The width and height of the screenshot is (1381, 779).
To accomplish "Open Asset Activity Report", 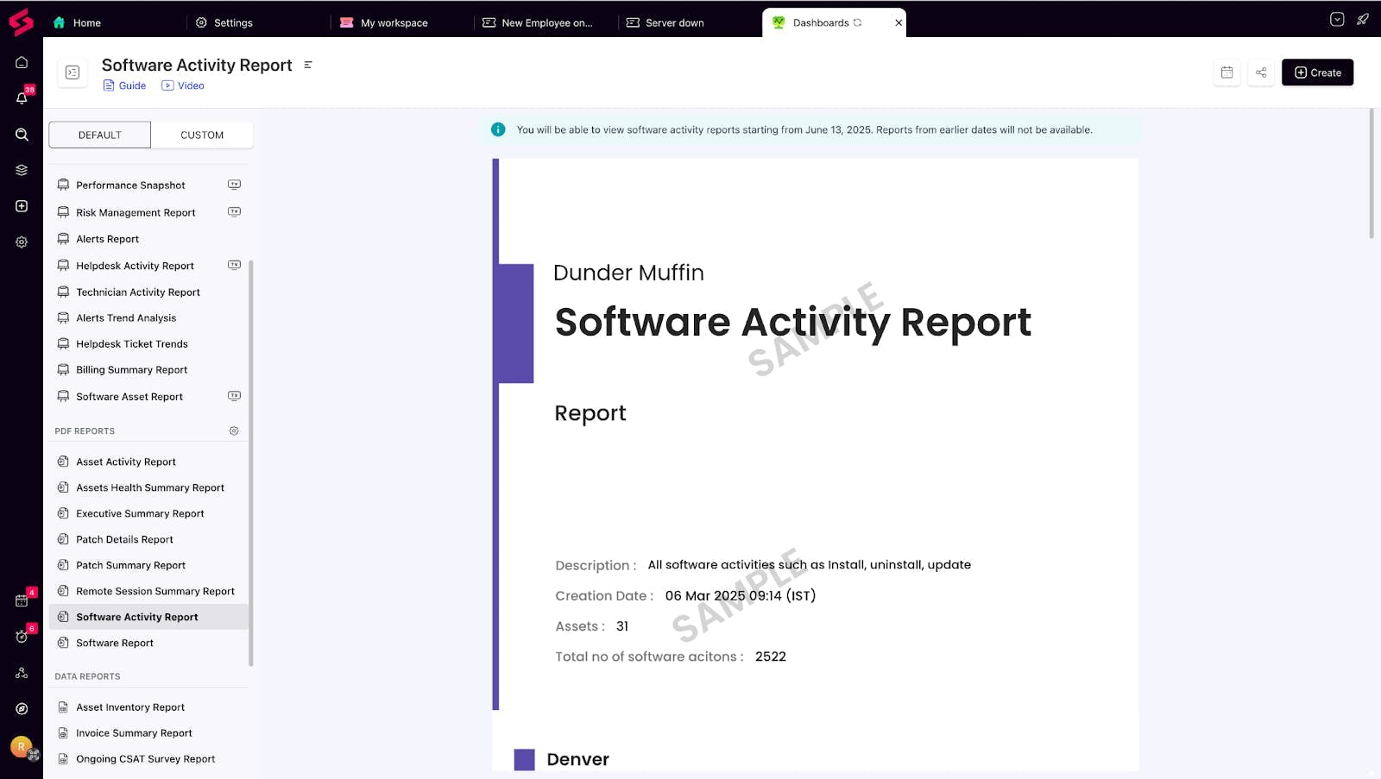I will point(126,462).
